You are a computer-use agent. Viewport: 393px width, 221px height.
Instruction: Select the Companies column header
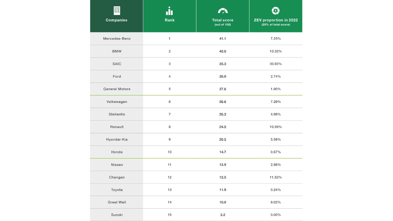click(x=117, y=20)
